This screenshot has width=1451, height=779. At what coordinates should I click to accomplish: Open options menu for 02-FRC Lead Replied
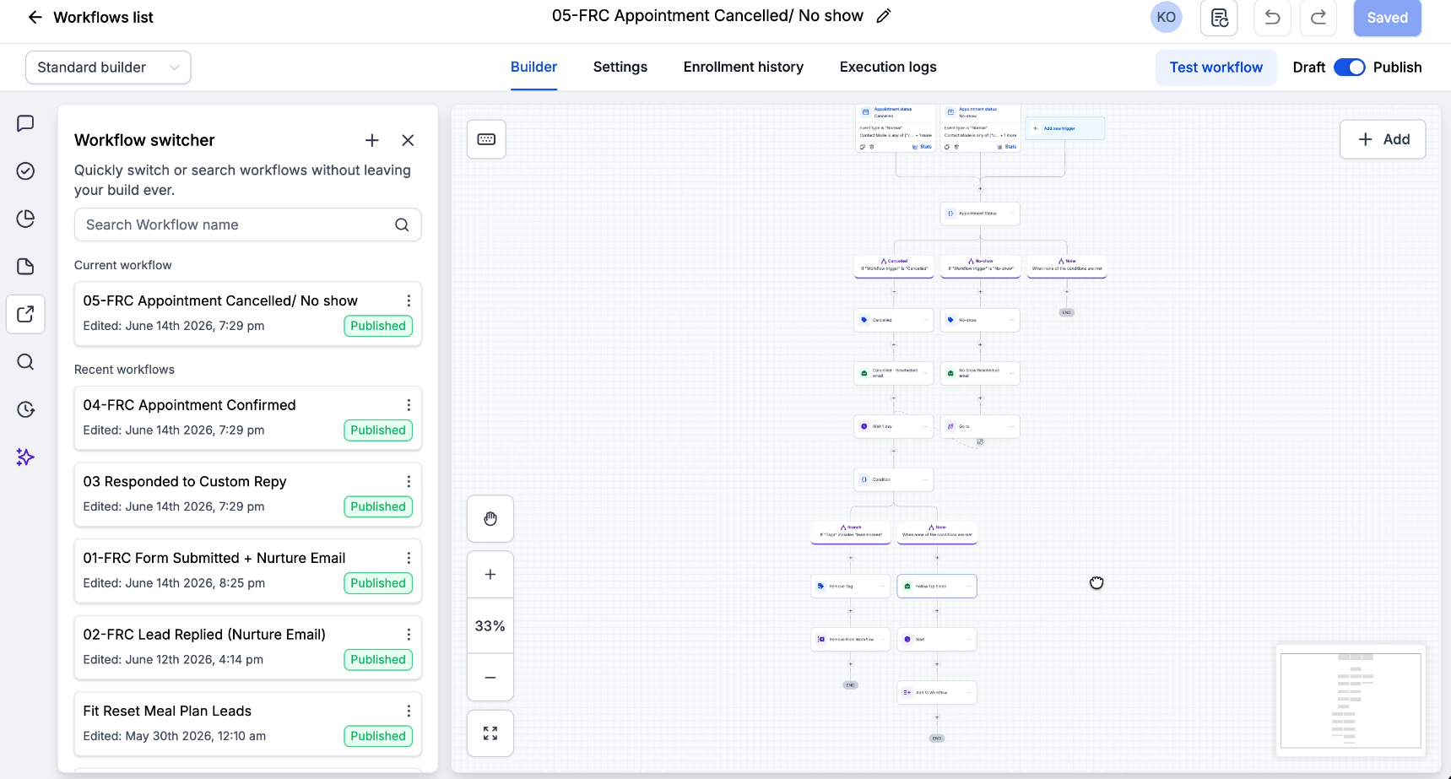point(409,635)
